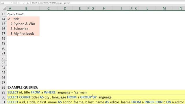Click the 'Python & VBA' cell
Viewport: 185px width, 104px height.
(26, 24)
